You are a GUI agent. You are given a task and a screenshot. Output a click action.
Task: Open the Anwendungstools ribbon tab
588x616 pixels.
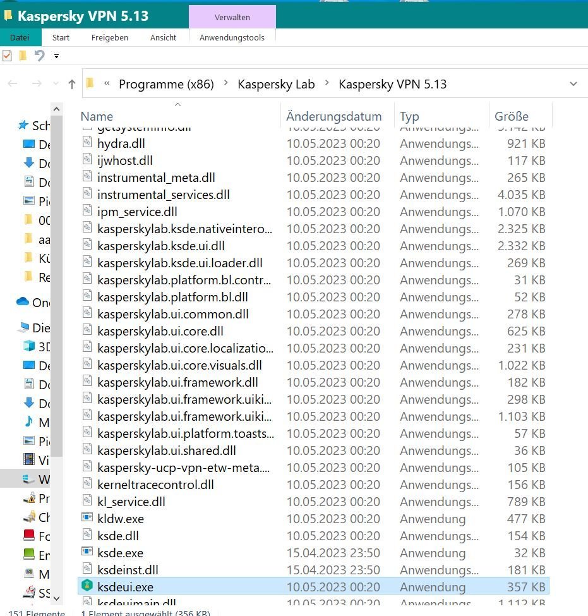232,37
